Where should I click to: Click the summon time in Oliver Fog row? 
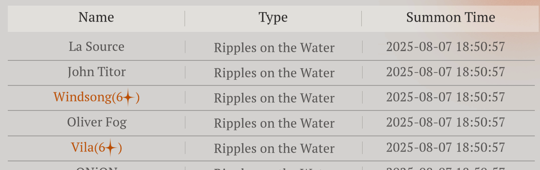click(x=446, y=122)
